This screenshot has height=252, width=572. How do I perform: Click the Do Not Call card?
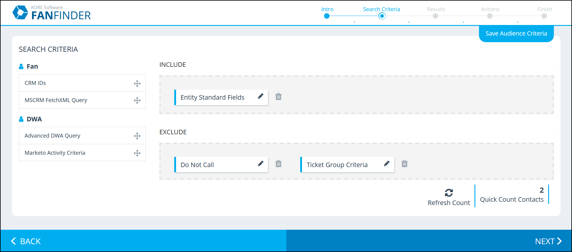(221, 165)
